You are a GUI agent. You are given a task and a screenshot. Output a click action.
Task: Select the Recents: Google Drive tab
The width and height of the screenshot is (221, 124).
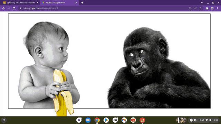coord(59,2)
